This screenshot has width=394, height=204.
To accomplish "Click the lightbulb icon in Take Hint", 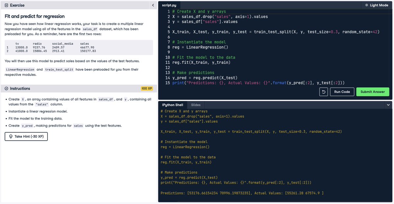I will 11,136.
